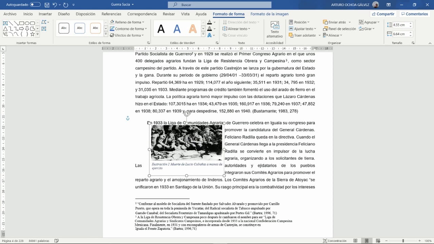Pick the oval shape in shapes gallery

(27, 23)
